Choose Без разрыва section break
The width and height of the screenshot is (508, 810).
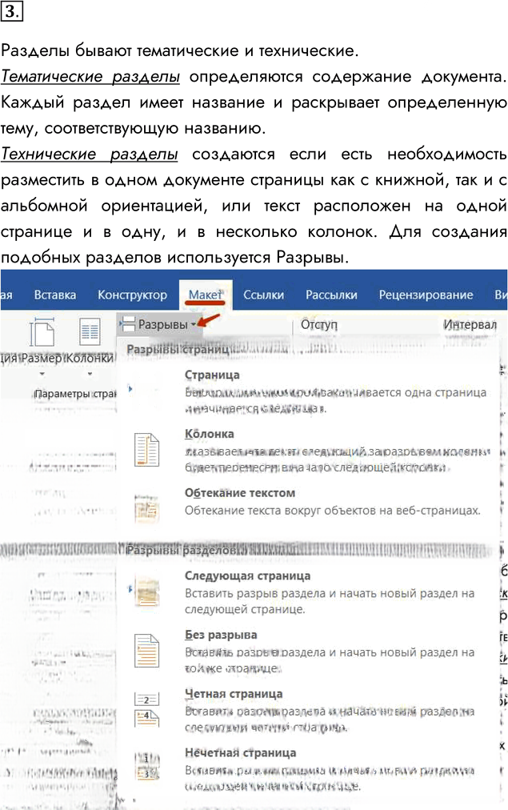coord(307,651)
